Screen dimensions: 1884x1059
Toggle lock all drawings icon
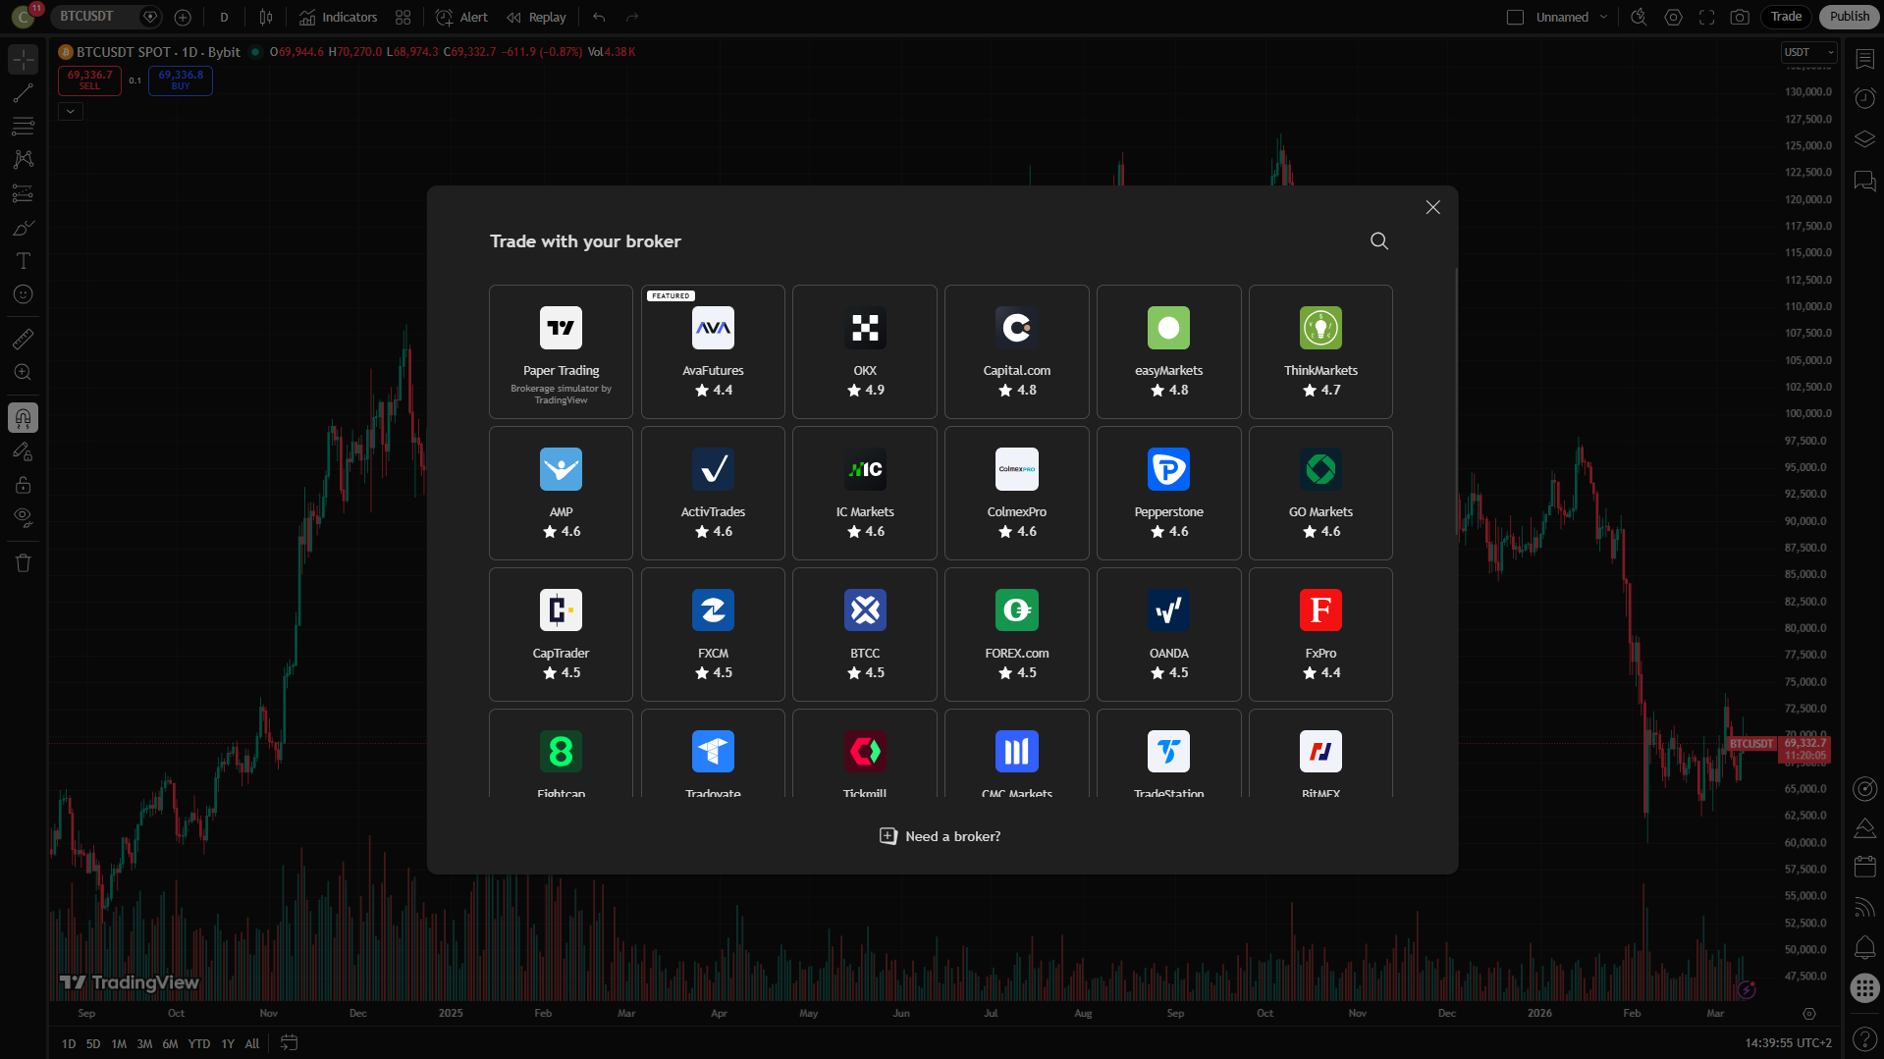pyautogui.click(x=23, y=485)
